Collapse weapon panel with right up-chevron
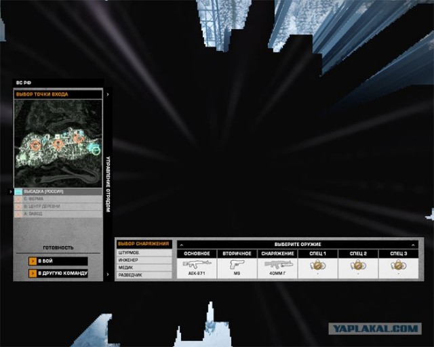 point(413,245)
